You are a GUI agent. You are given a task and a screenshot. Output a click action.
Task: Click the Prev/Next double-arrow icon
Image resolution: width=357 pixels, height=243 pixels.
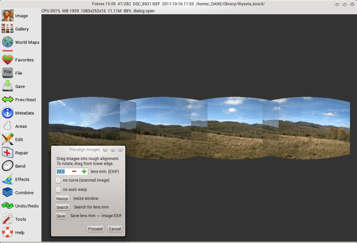[x=8, y=99]
